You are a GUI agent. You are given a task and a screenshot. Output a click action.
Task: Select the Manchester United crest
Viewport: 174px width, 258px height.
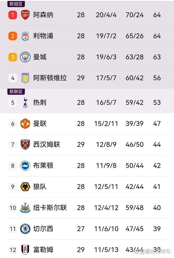(x=25, y=124)
